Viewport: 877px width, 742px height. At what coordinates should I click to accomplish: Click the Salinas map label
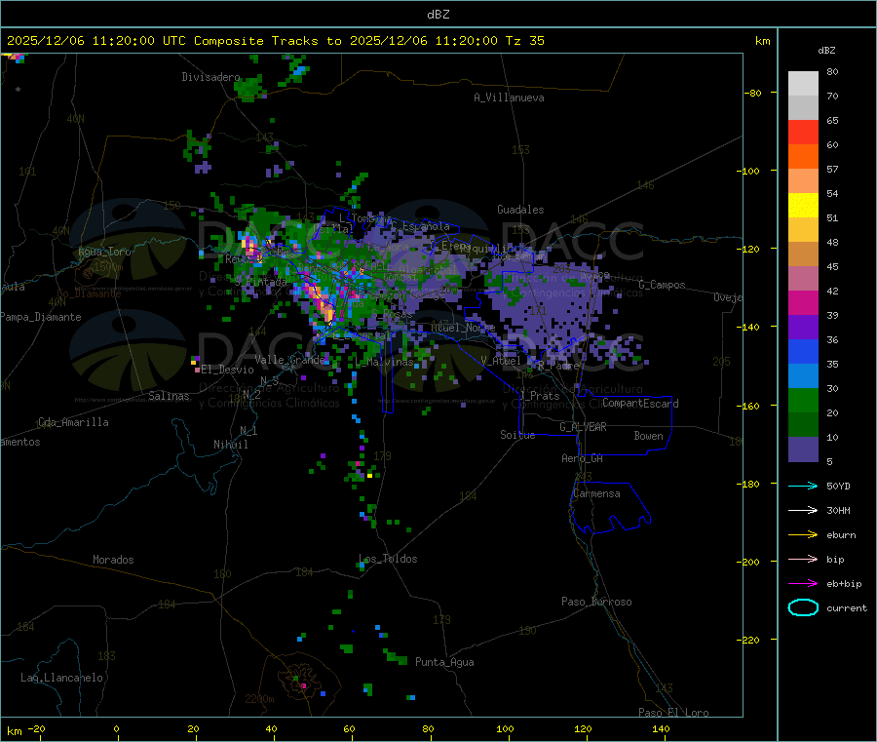click(x=169, y=396)
